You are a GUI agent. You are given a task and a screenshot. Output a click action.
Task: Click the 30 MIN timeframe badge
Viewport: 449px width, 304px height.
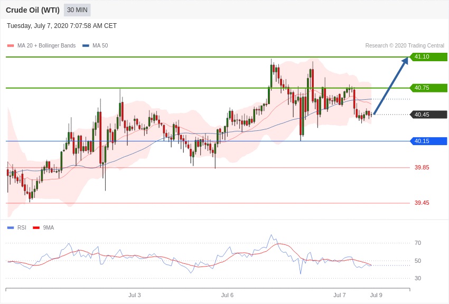(x=77, y=10)
